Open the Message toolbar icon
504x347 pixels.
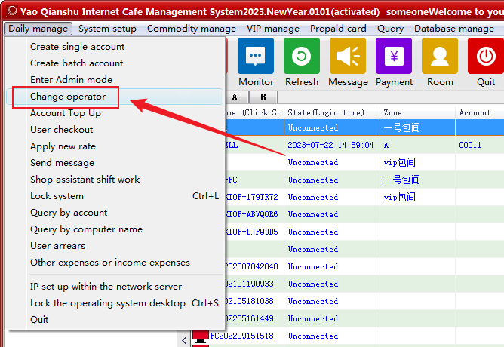tap(348, 57)
